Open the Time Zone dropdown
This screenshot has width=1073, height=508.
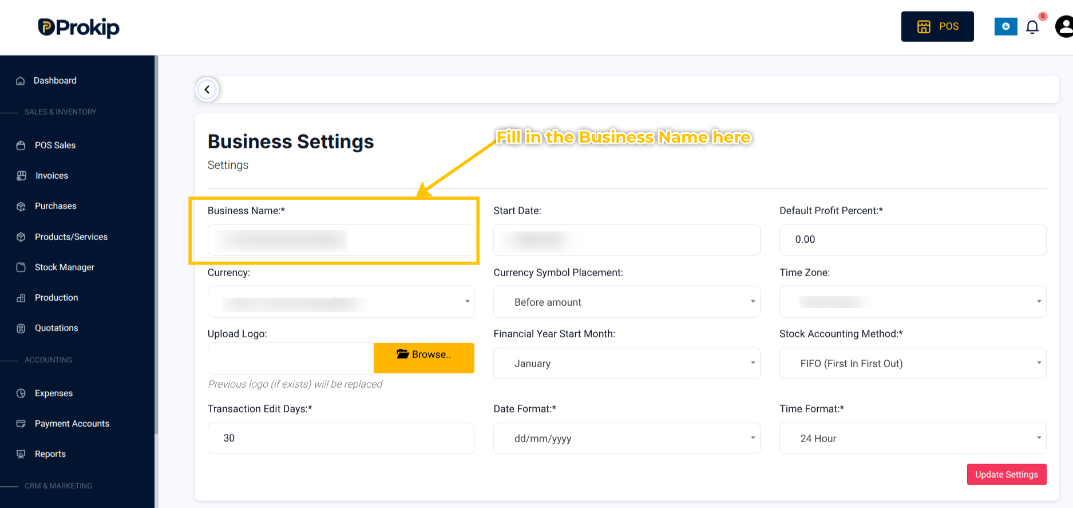[913, 302]
